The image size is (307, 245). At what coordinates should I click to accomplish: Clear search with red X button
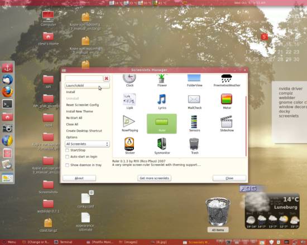[x=106, y=79]
